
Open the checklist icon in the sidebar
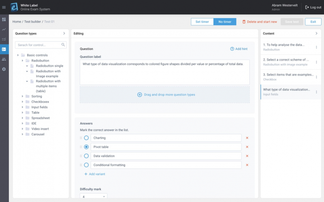coord(4,39)
